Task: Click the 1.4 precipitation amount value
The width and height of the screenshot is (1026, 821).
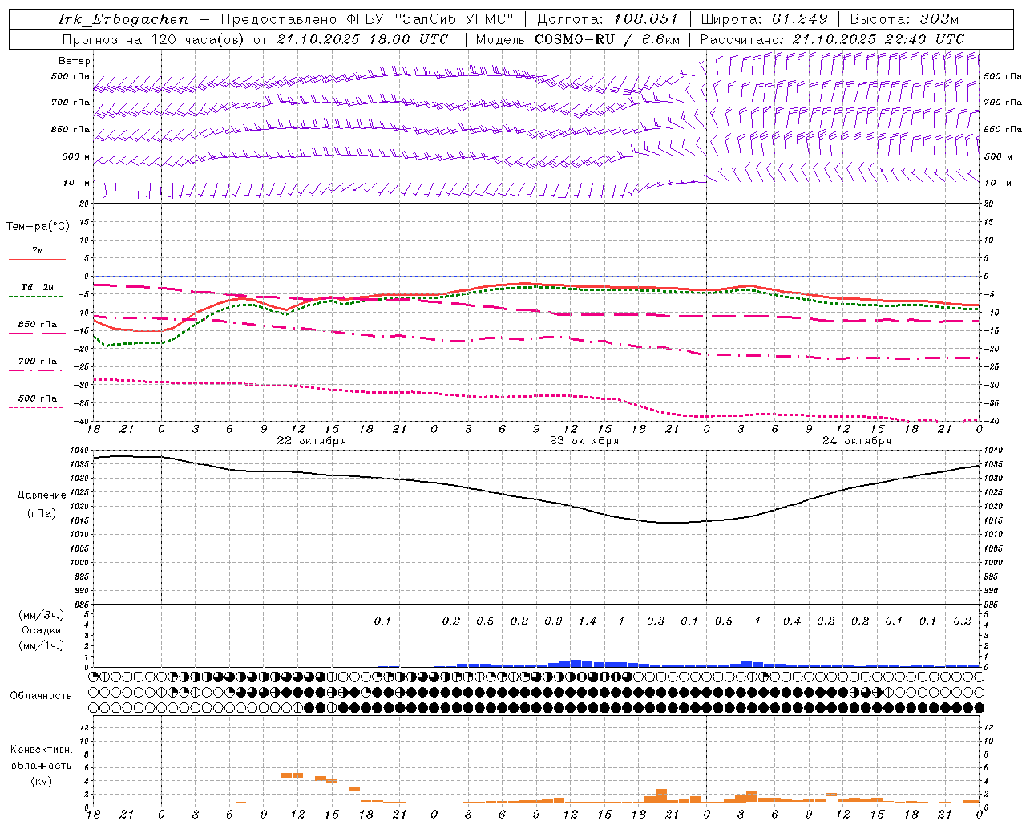Action: (x=588, y=621)
